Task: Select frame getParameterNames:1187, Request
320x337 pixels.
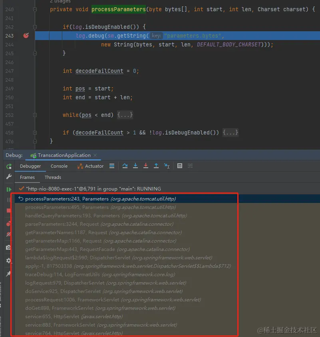Action: pos(167,232)
